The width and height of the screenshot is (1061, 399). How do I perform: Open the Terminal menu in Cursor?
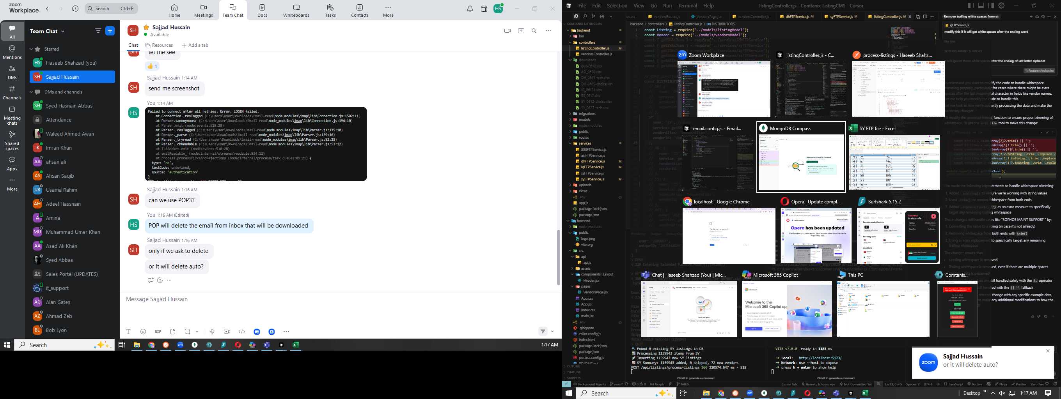point(688,6)
